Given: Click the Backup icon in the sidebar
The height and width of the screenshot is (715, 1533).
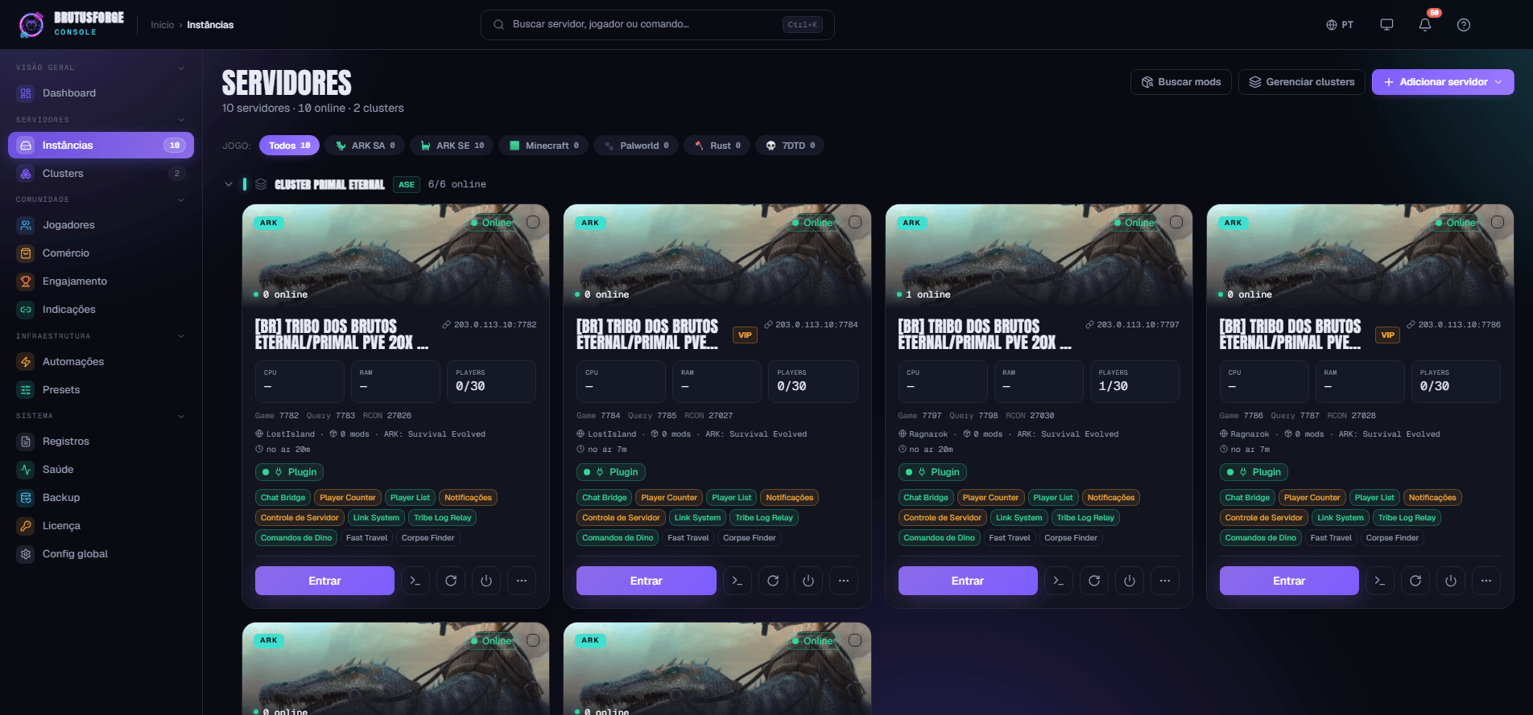Looking at the screenshot, I should [x=26, y=498].
